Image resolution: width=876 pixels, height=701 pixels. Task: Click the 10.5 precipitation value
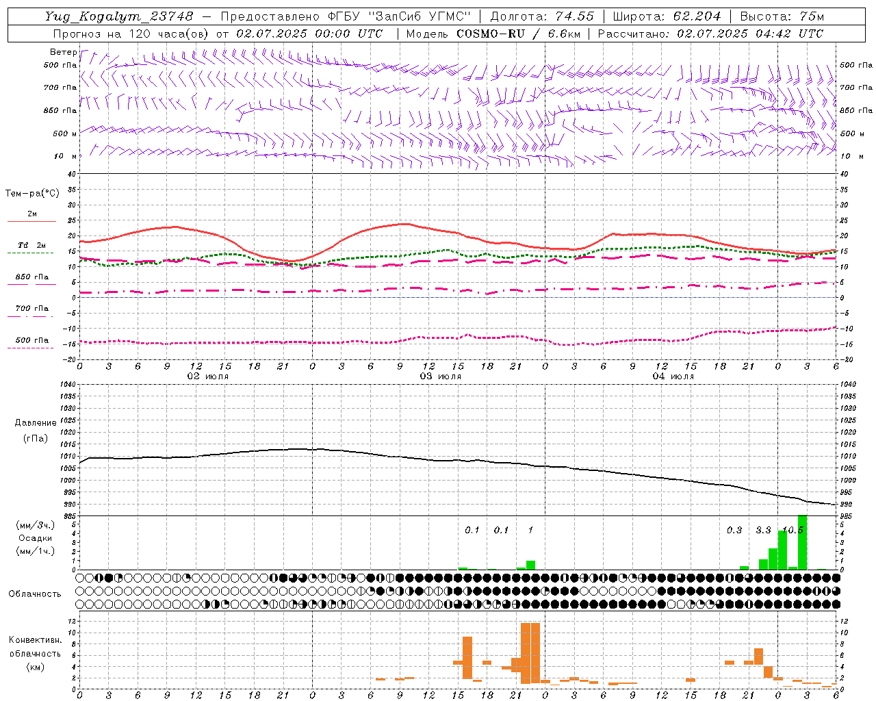coord(793,531)
